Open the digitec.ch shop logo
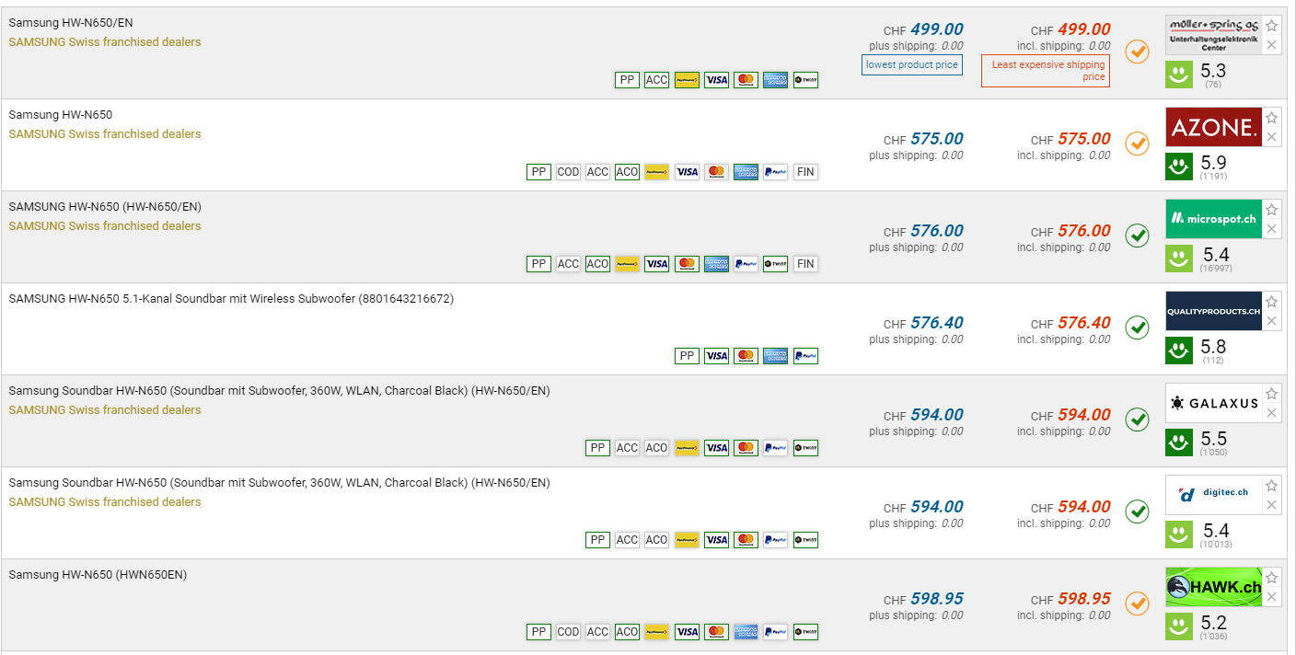 pos(1213,494)
